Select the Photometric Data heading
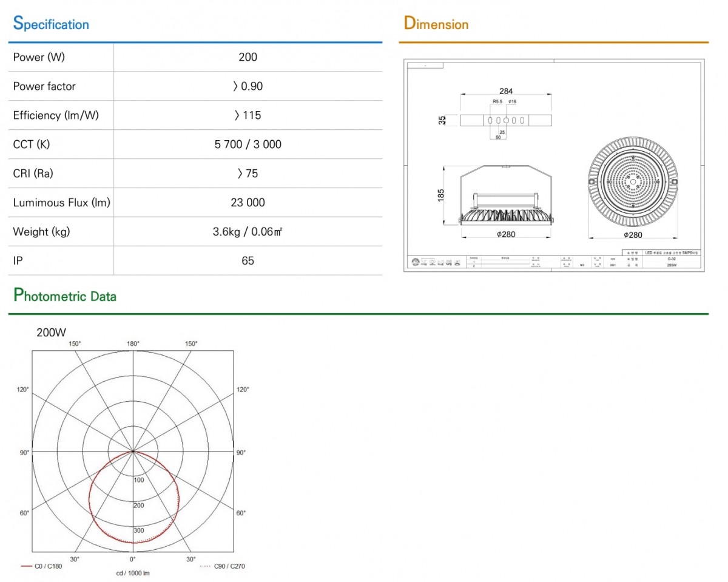The image size is (728, 582). coord(65,296)
